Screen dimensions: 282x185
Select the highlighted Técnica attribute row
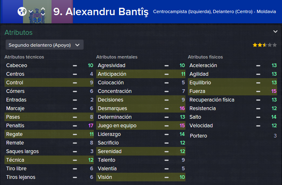point(49,160)
